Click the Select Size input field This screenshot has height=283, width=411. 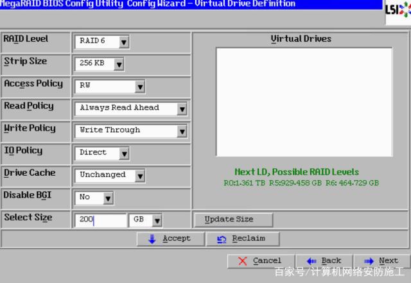click(x=101, y=220)
